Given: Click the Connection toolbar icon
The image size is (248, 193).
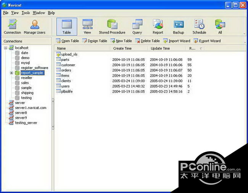Looking at the screenshot, I should pyautogui.click(x=12, y=27).
